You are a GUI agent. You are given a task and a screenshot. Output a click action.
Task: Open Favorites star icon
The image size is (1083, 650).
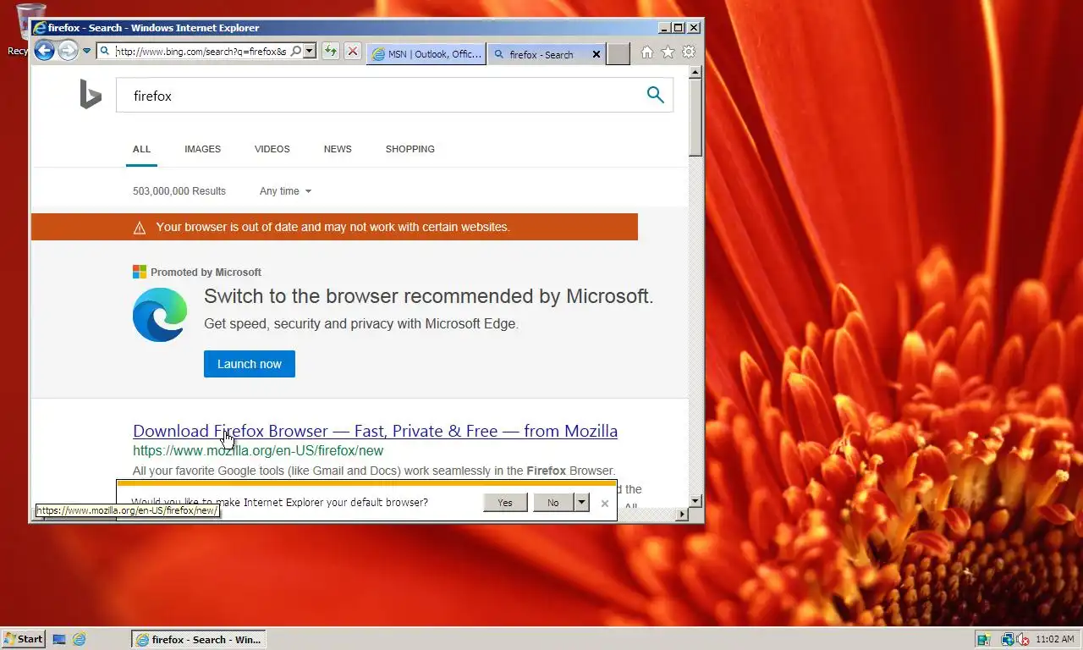(x=668, y=52)
